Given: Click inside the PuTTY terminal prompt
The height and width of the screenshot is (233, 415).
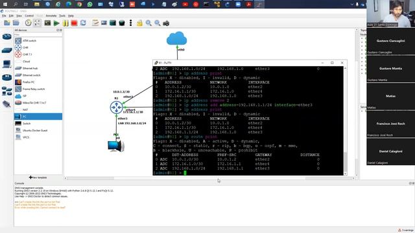Looking at the screenshot, I should [185, 173].
